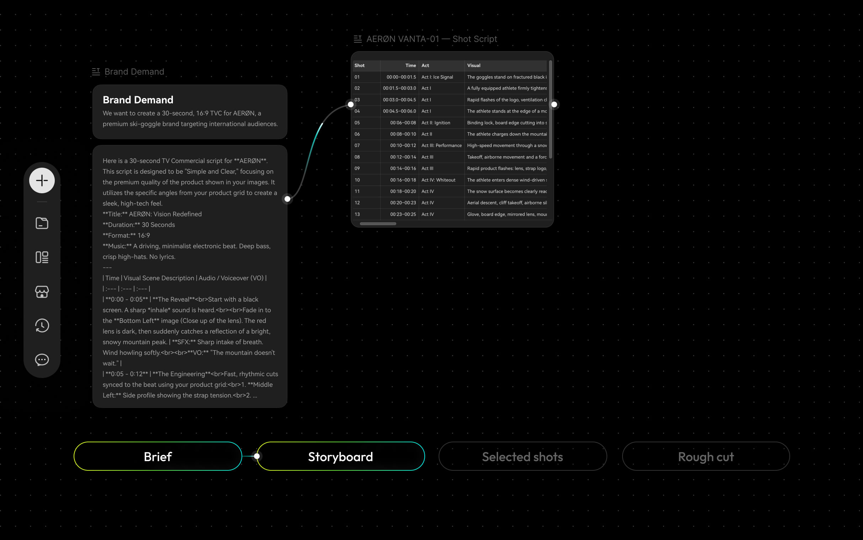
Task: Click the Time column header
Action: click(x=400, y=65)
